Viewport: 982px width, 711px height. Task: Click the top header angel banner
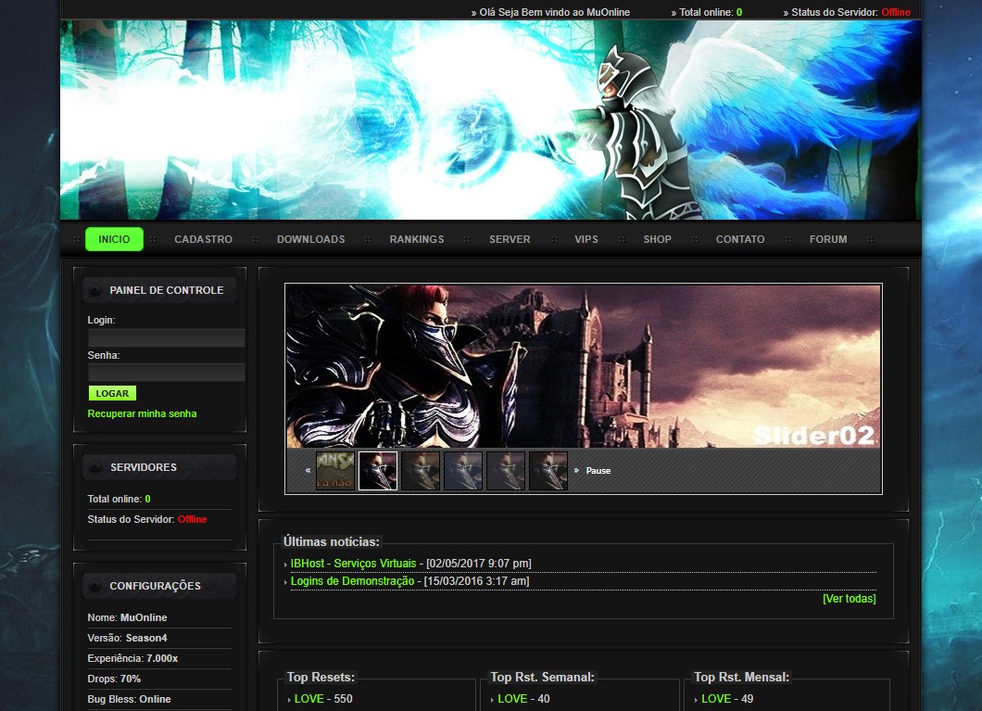pos(491,120)
